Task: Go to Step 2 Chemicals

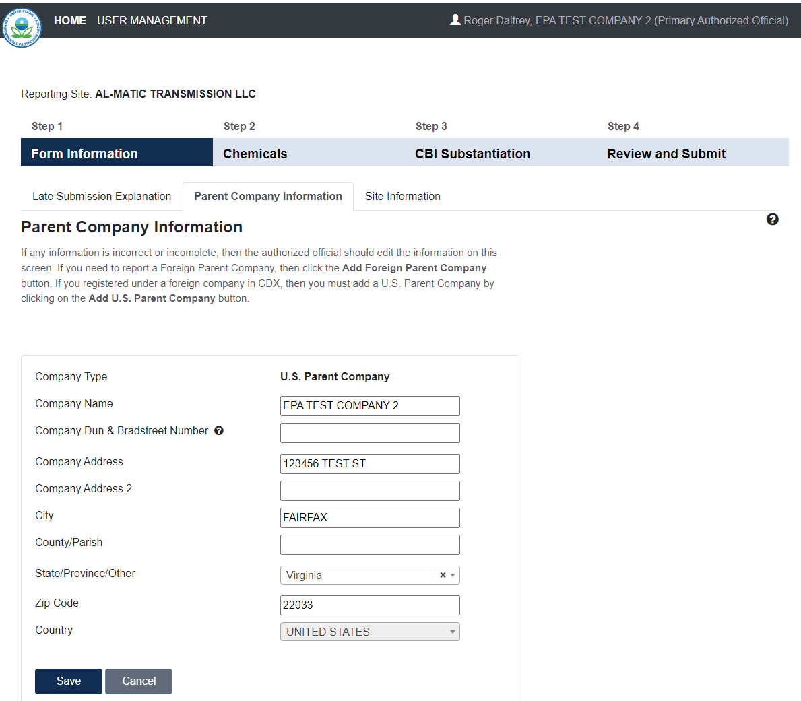Action: click(255, 154)
